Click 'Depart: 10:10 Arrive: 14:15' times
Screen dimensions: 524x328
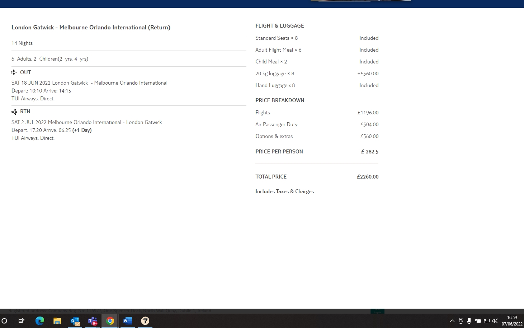click(x=41, y=91)
